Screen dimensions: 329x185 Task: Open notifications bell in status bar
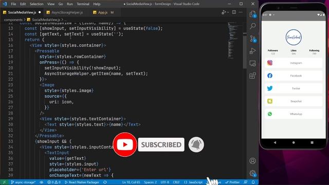(253, 182)
